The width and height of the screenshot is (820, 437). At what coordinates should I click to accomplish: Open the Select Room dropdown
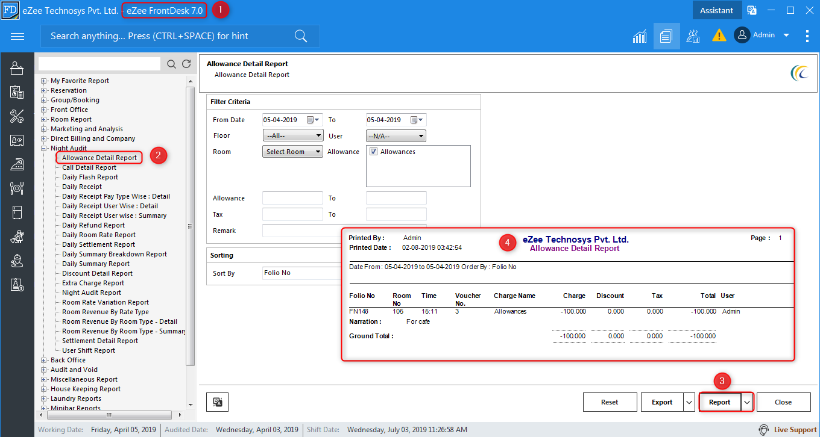click(293, 152)
